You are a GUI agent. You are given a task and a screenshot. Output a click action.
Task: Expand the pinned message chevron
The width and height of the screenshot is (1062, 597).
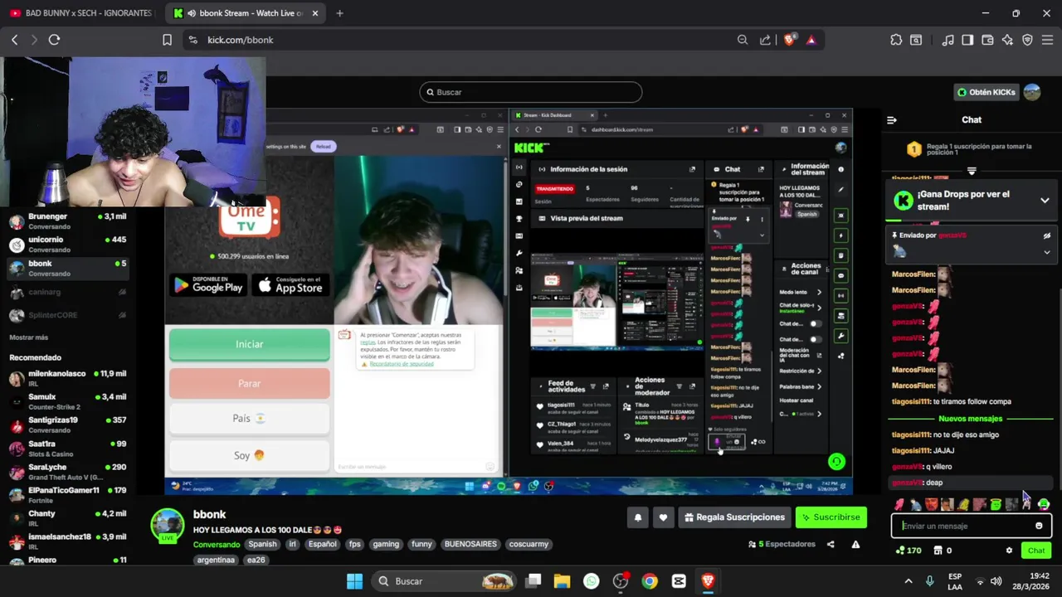[x=1046, y=252]
